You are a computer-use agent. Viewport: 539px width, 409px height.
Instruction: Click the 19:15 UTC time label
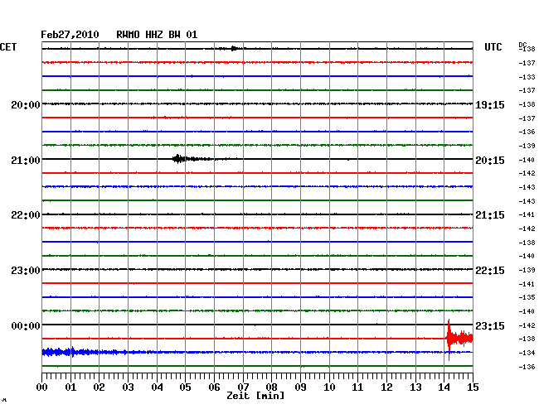coord(490,104)
